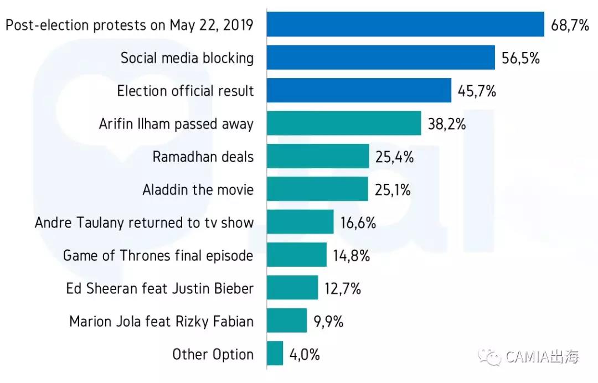Click the "Social media blocking" label
Screen dimensions: 598x383
[x=187, y=58]
